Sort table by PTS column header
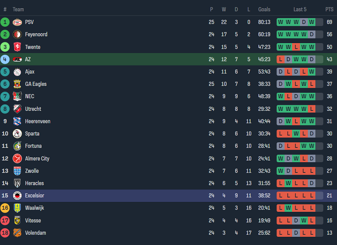337x245 pixels. (x=329, y=9)
